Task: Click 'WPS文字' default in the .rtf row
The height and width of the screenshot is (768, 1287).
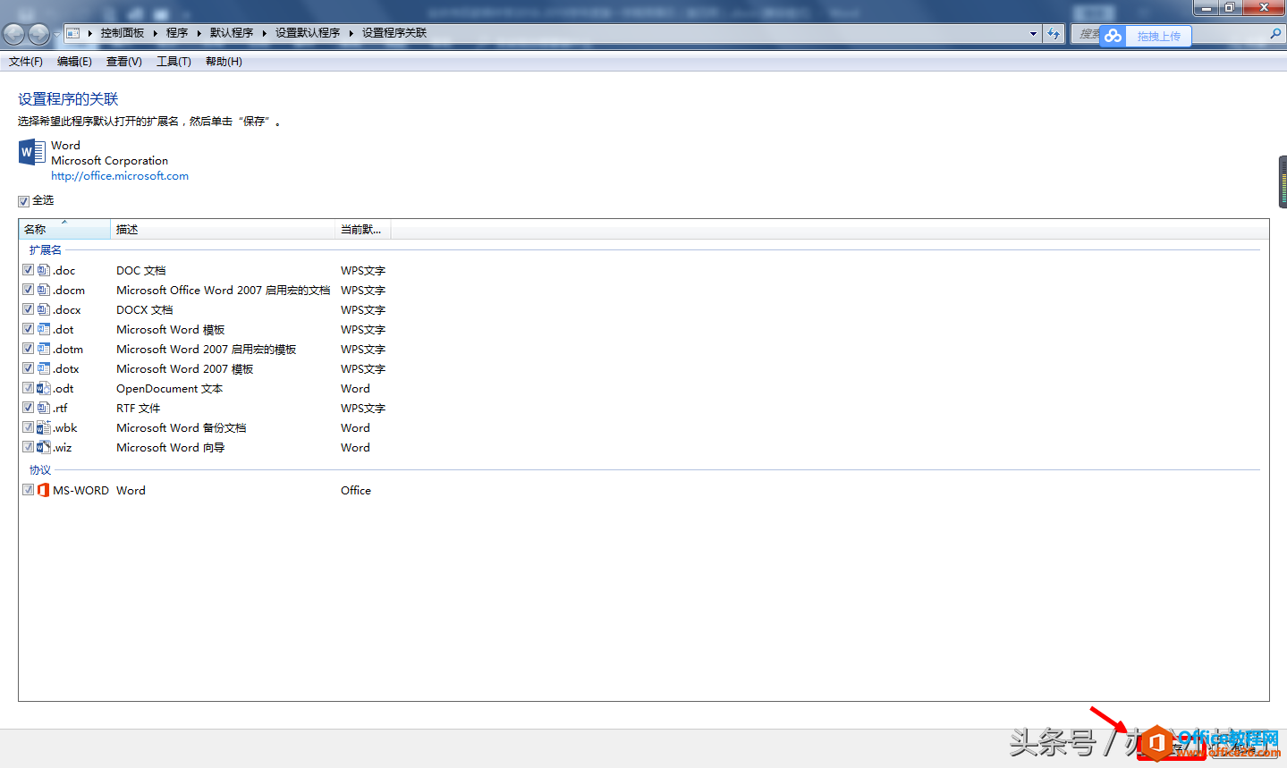Action: tap(363, 408)
